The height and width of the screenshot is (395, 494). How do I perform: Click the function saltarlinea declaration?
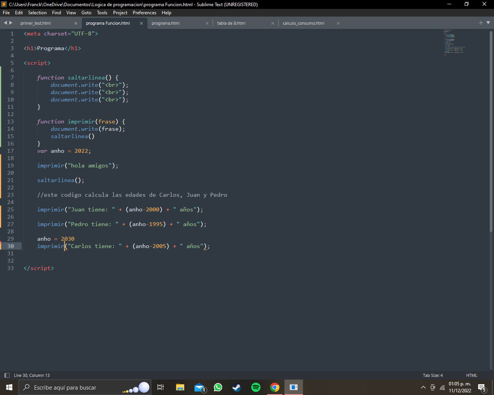[78, 78]
